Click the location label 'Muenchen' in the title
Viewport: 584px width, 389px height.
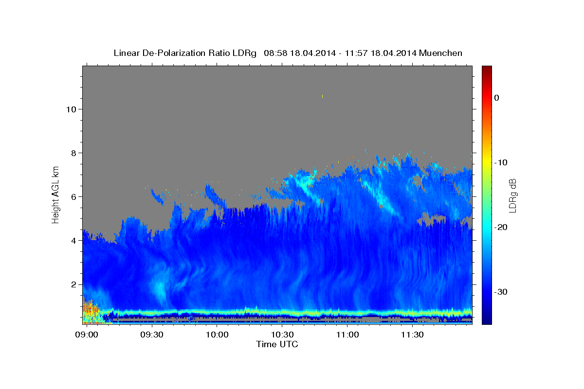440,53
